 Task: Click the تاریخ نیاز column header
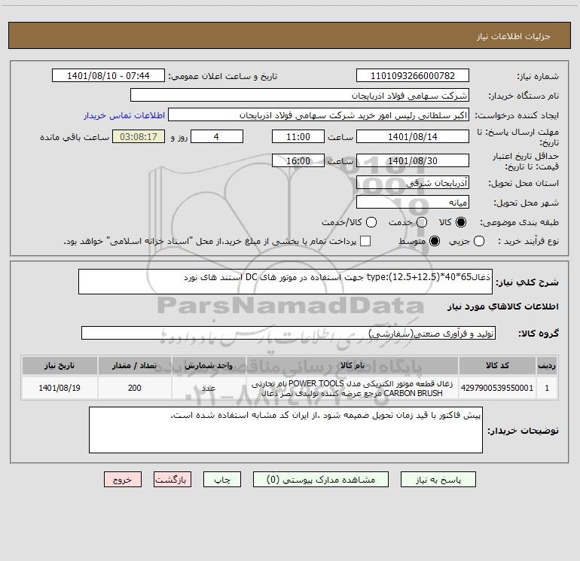[x=60, y=365]
